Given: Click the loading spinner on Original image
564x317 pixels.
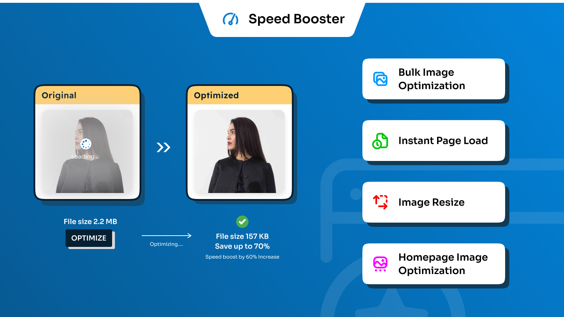Looking at the screenshot, I should coord(86,144).
